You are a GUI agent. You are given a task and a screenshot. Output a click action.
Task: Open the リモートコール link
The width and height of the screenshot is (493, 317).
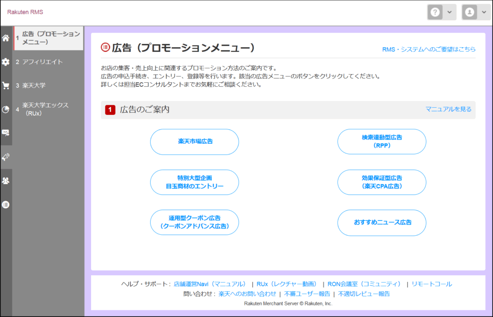[x=432, y=284]
